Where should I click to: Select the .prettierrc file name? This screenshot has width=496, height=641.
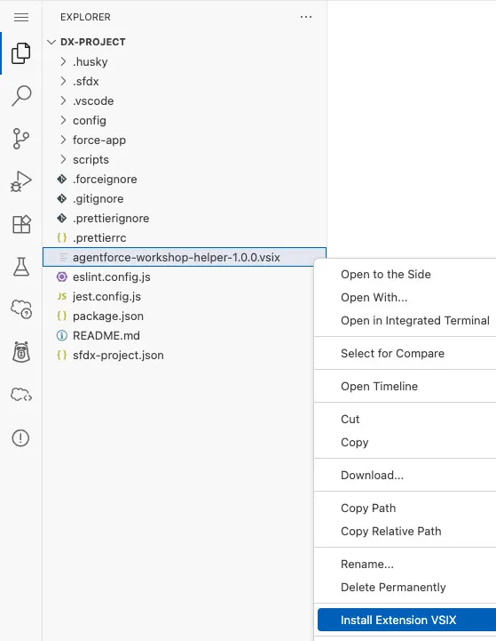coord(99,238)
